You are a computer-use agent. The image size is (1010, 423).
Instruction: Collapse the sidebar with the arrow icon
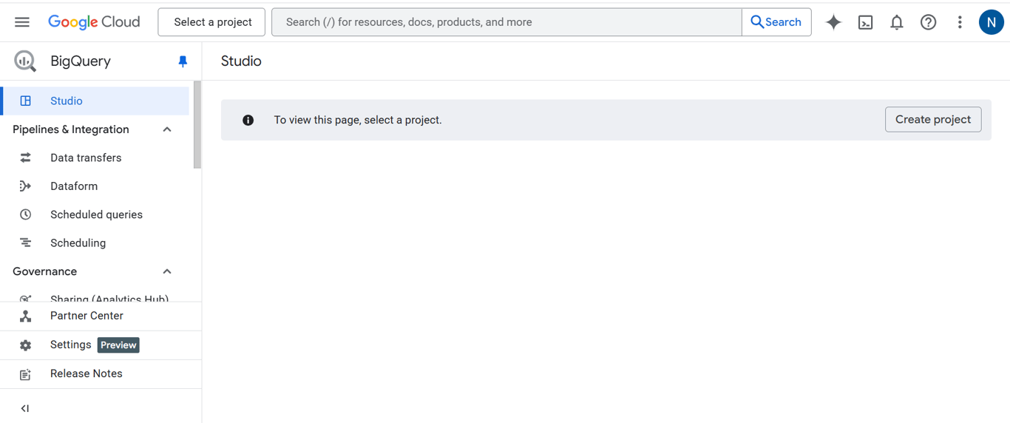[25, 408]
